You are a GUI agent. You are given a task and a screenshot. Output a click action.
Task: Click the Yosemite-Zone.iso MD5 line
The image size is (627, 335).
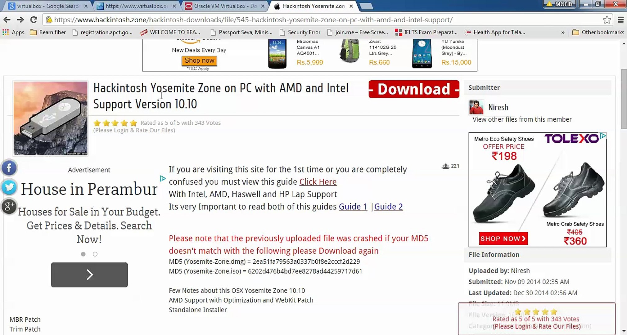(265, 271)
